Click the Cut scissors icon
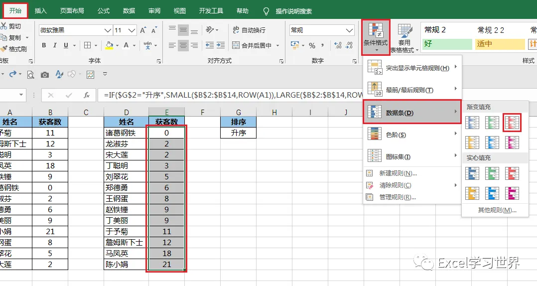Screen dimensions: 537x286 point(4,26)
